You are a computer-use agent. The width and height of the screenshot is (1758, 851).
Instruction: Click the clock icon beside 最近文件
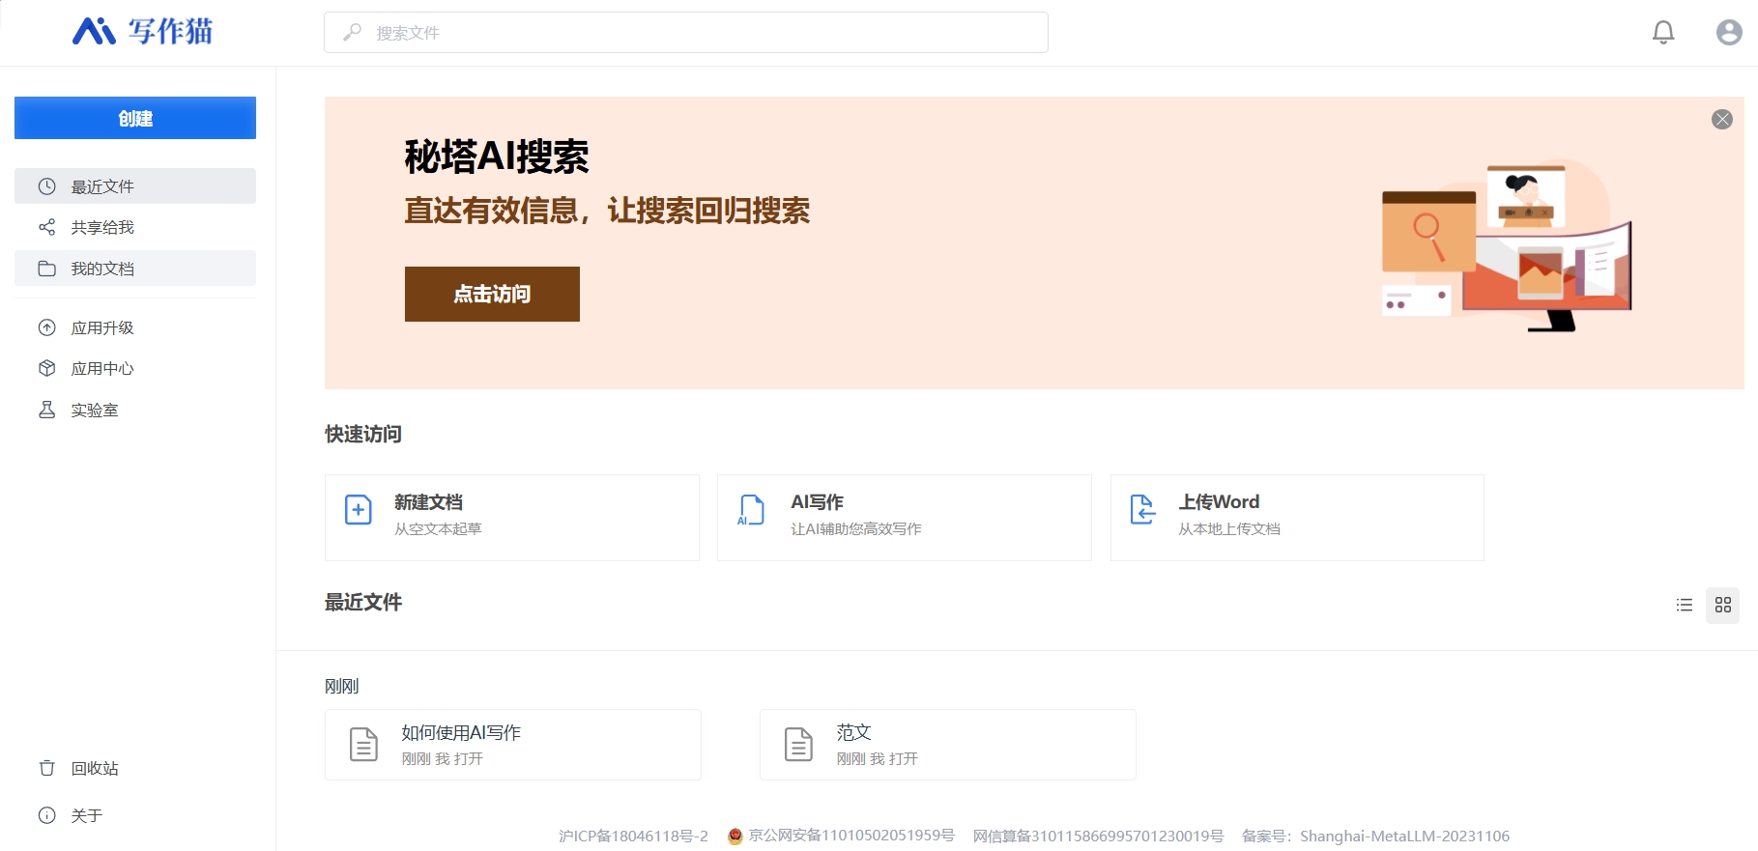46,186
